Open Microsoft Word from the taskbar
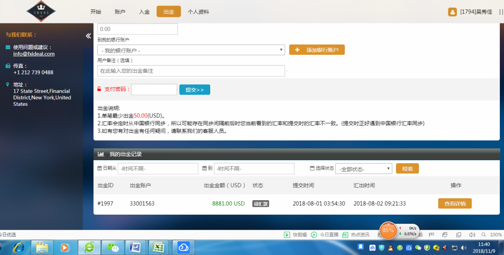The height and width of the screenshot is (255, 504). pyautogui.click(x=136, y=247)
